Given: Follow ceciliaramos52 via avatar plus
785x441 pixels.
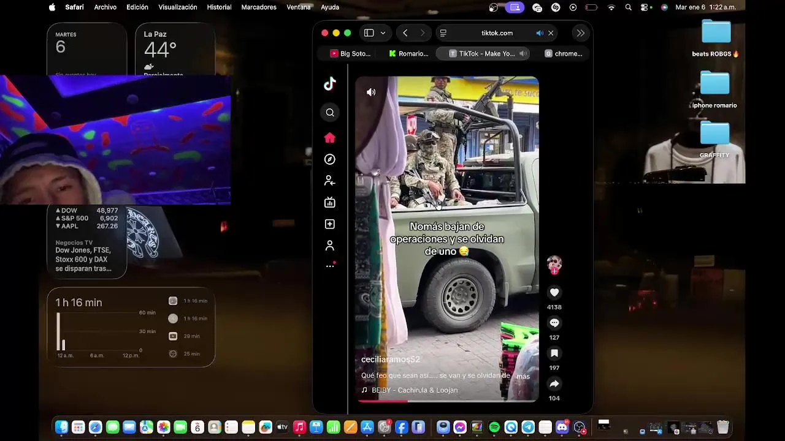Looking at the screenshot, I should coord(554,271).
